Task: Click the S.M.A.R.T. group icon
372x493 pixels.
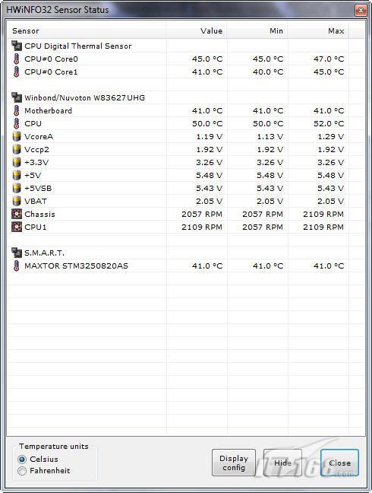Action: click(x=17, y=253)
